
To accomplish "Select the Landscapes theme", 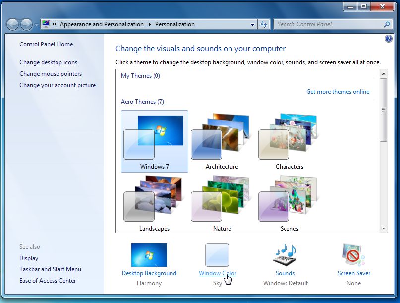I will (x=154, y=203).
